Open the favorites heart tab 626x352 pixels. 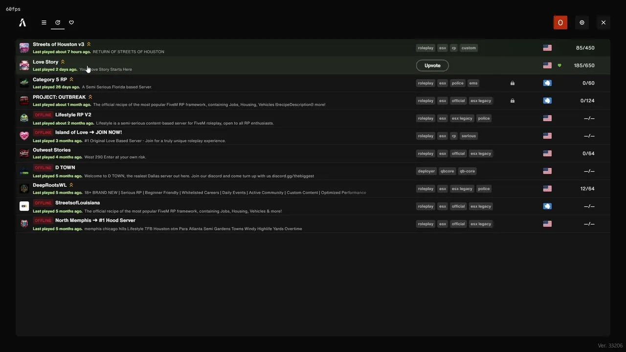coord(71,22)
